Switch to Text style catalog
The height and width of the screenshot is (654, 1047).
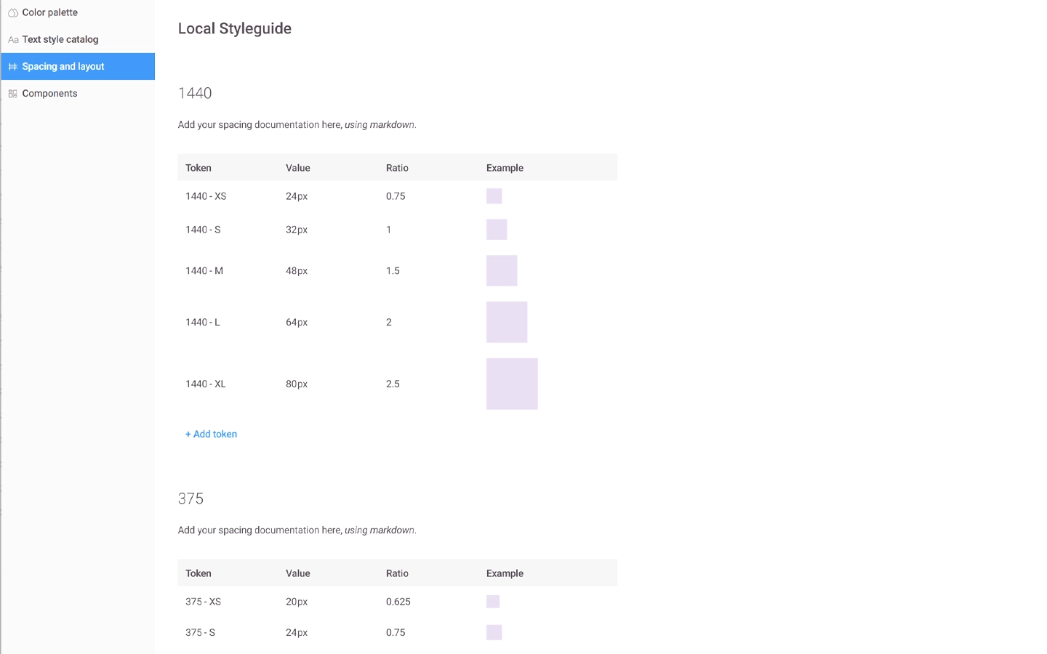coord(60,40)
